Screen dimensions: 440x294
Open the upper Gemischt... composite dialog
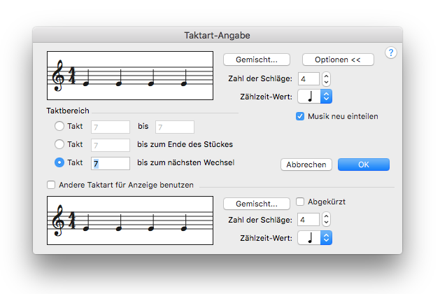point(257,59)
